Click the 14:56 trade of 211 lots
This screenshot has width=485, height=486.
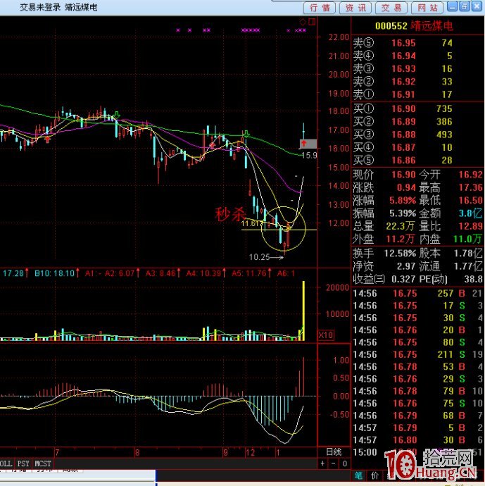[417, 354]
